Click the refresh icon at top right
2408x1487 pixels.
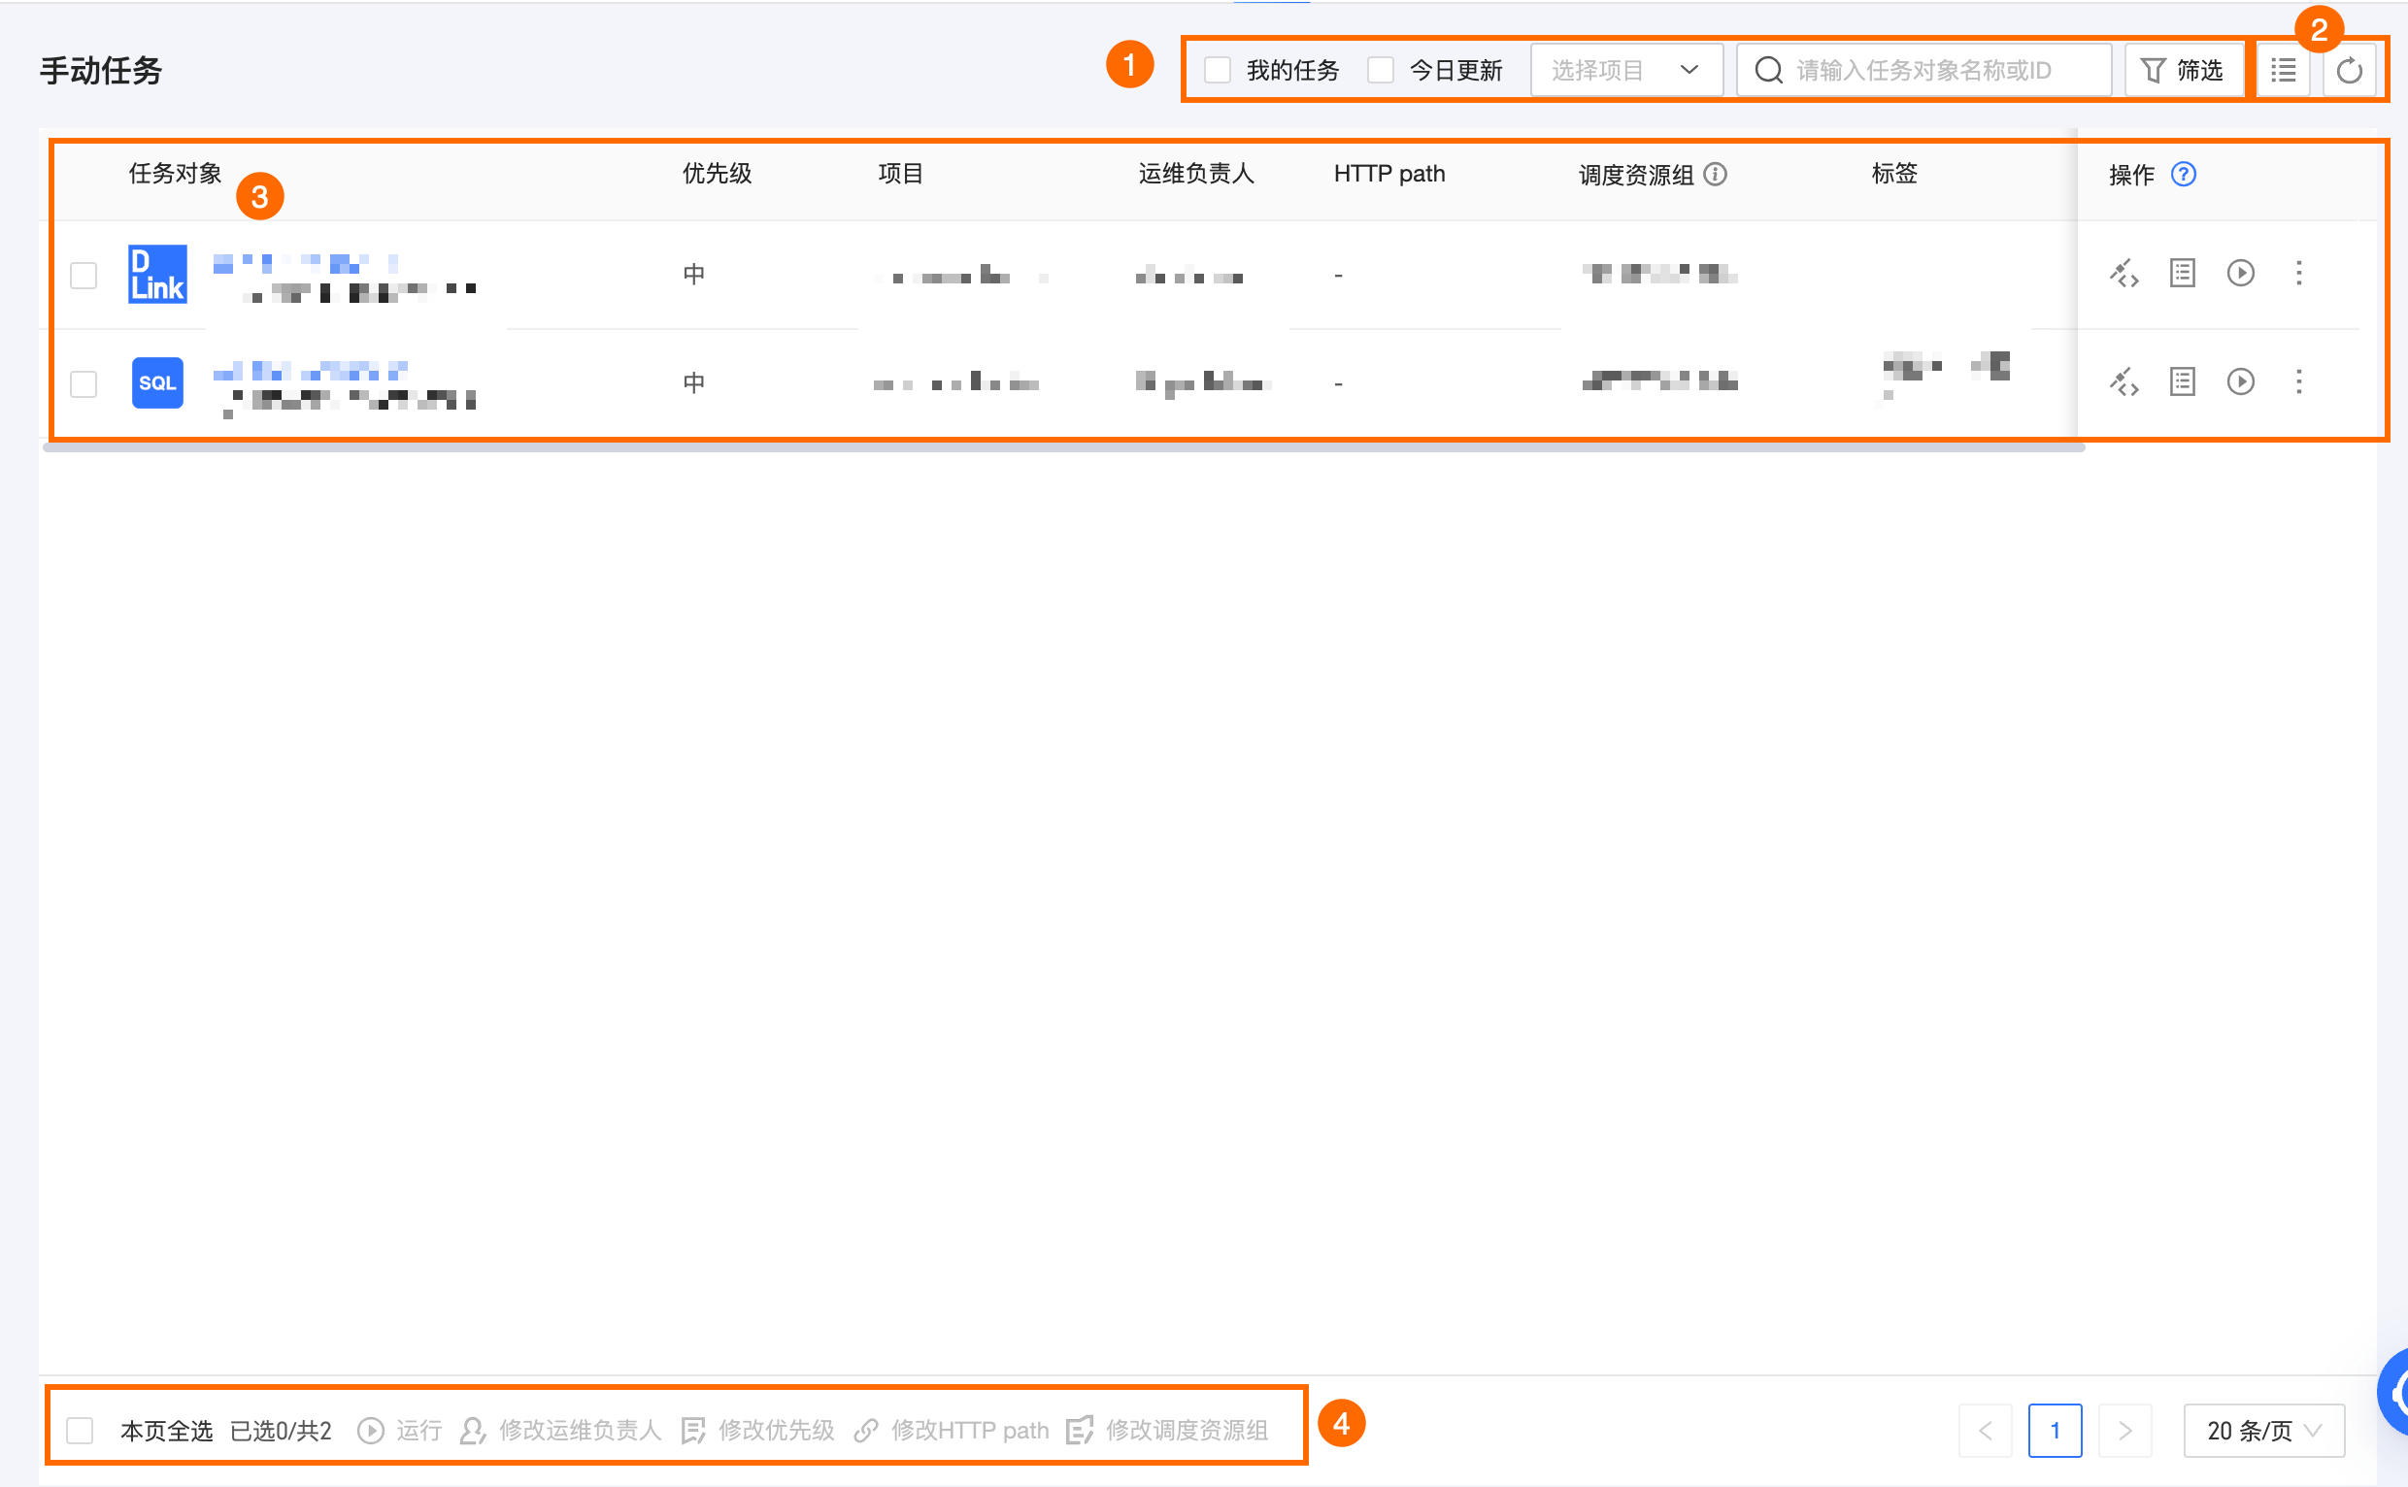tap(2349, 71)
